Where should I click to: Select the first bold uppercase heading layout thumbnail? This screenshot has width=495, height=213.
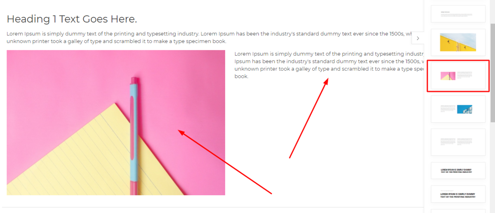pos(458,170)
